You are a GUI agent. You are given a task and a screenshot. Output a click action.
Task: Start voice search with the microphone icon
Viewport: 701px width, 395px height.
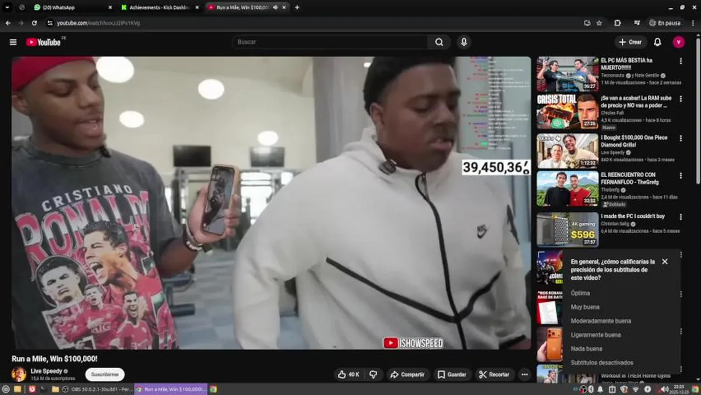[464, 42]
